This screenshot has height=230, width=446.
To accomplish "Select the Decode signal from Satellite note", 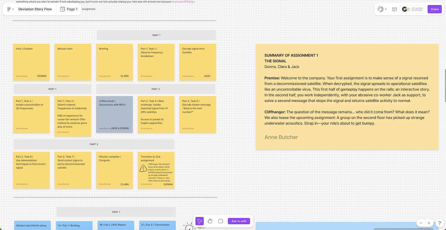I will point(198,62).
